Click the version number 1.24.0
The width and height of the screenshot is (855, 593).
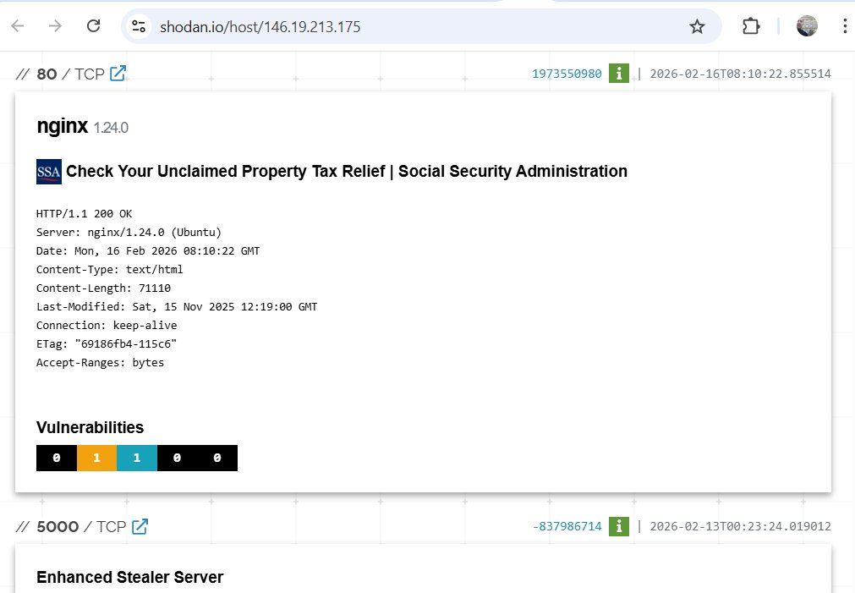[x=112, y=128]
